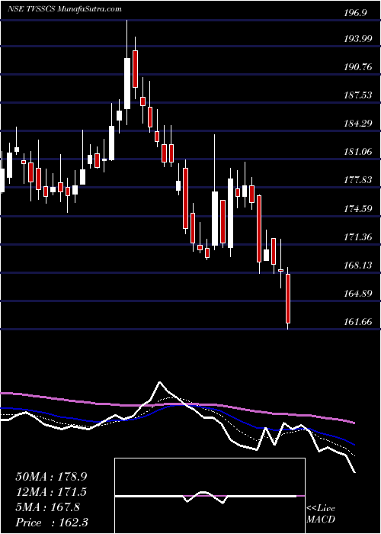Click the 174.59 price axis label
The height and width of the screenshot is (534, 381).
pyautogui.click(x=357, y=209)
